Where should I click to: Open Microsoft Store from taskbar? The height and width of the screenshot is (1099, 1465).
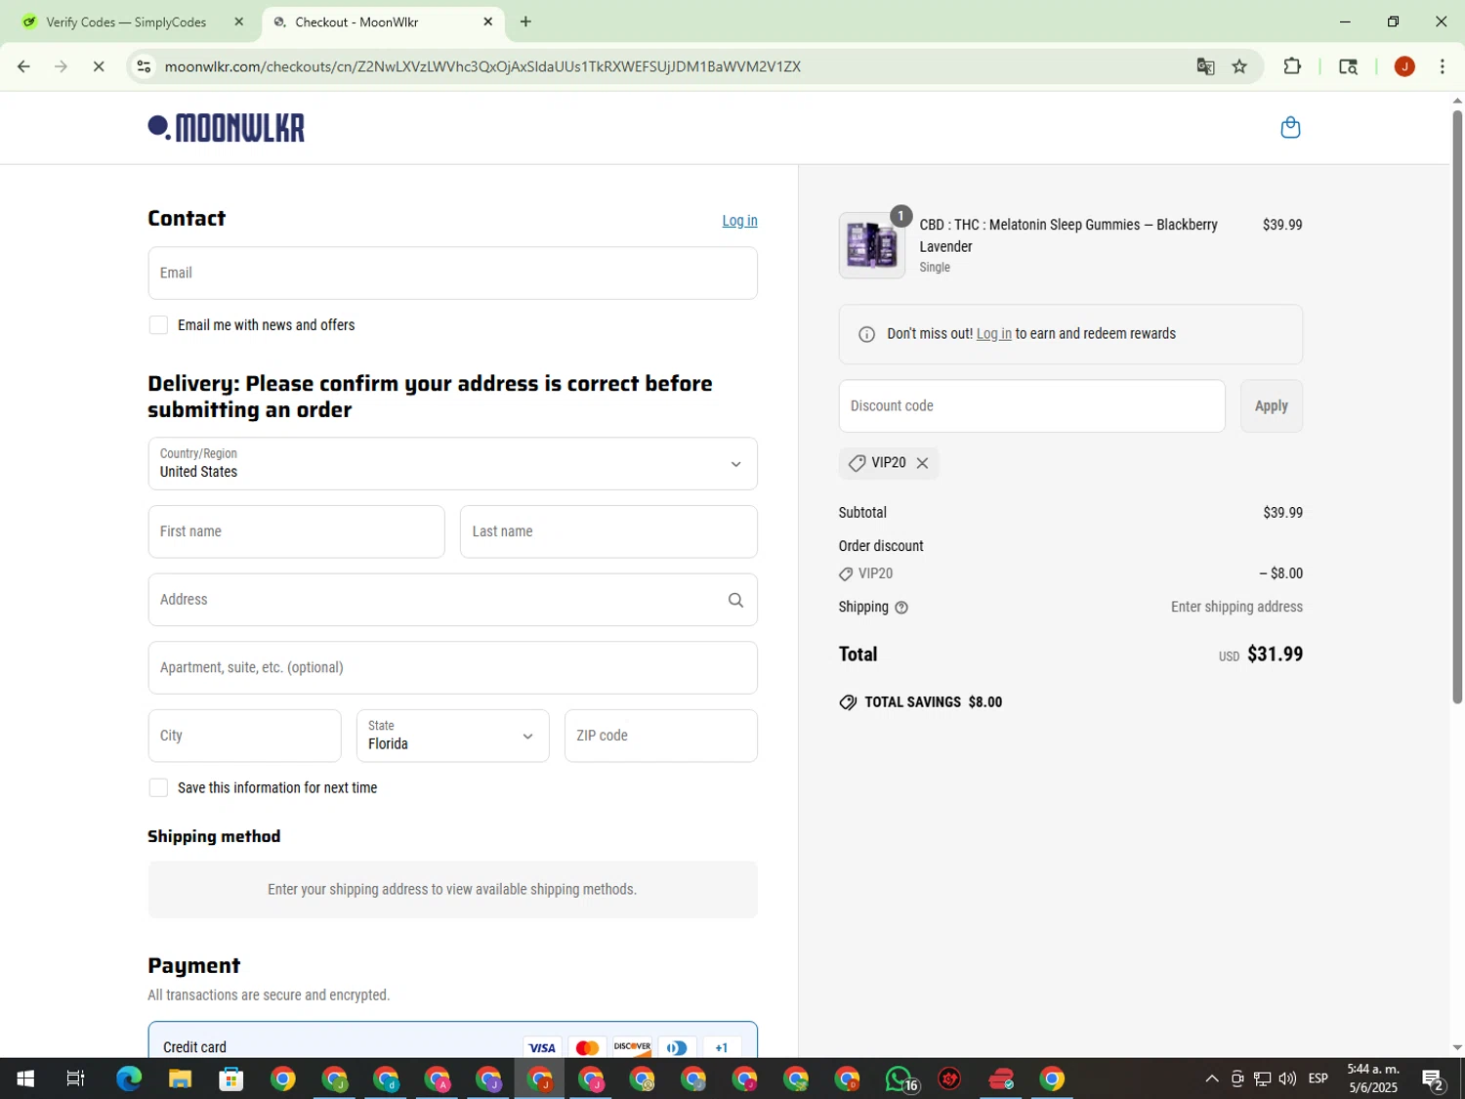click(231, 1078)
